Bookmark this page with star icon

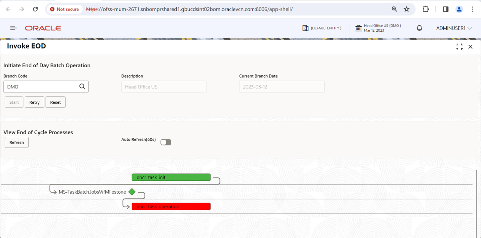point(407,9)
